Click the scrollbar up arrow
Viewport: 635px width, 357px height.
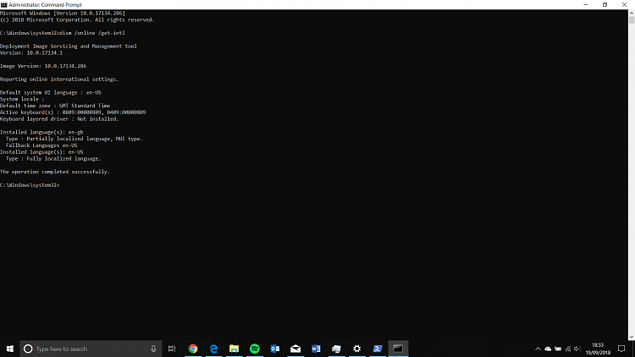click(x=632, y=14)
